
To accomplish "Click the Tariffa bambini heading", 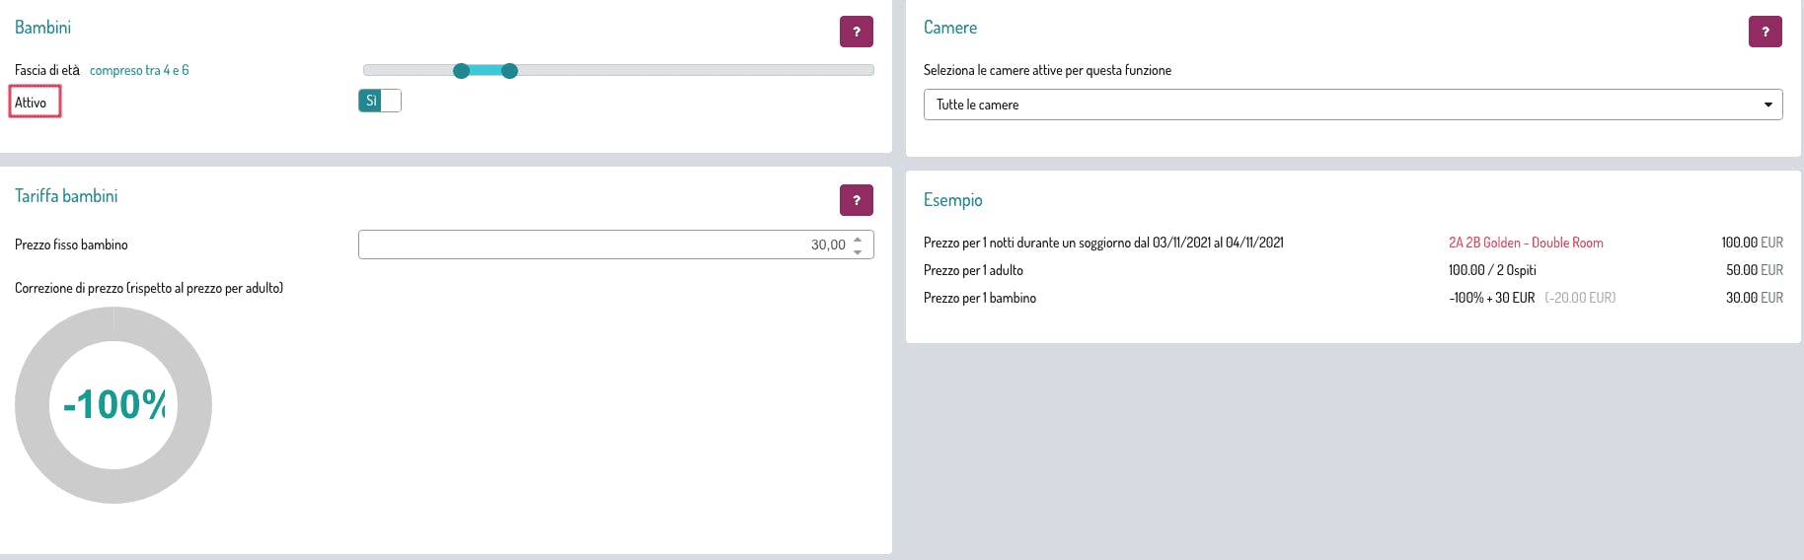I will pyautogui.click(x=66, y=196).
